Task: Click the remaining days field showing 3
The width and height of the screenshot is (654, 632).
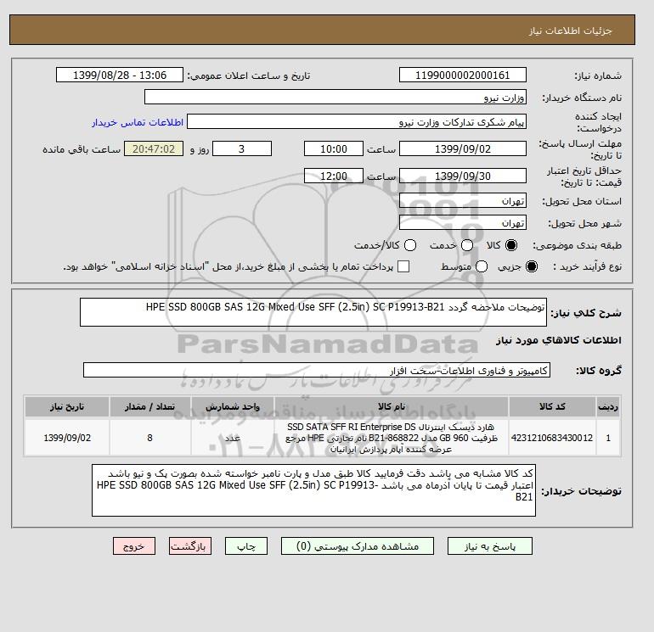Action: click(x=242, y=148)
